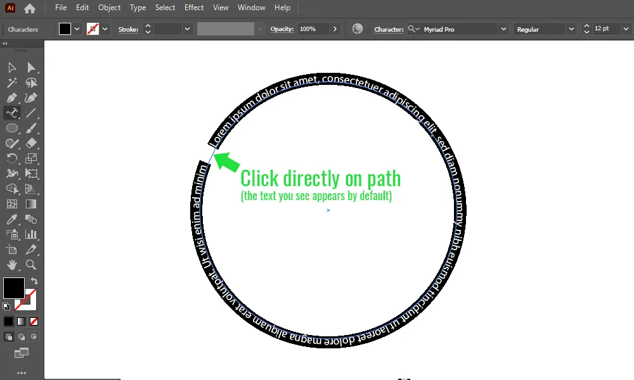Reset to default fill and stroke
The width and height of the screenshot is (634, 380).
click(x=6, y=307)
